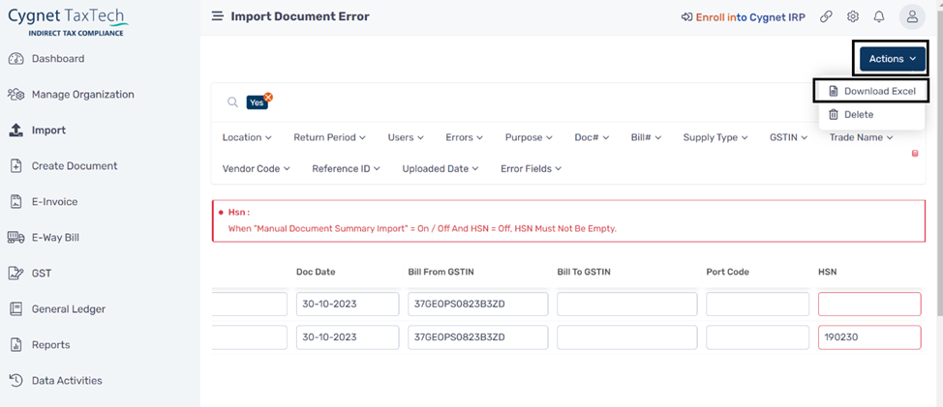The image size is (943, 407).
Task: Open Dashboard in the sidebar
Action: point(58,59)
